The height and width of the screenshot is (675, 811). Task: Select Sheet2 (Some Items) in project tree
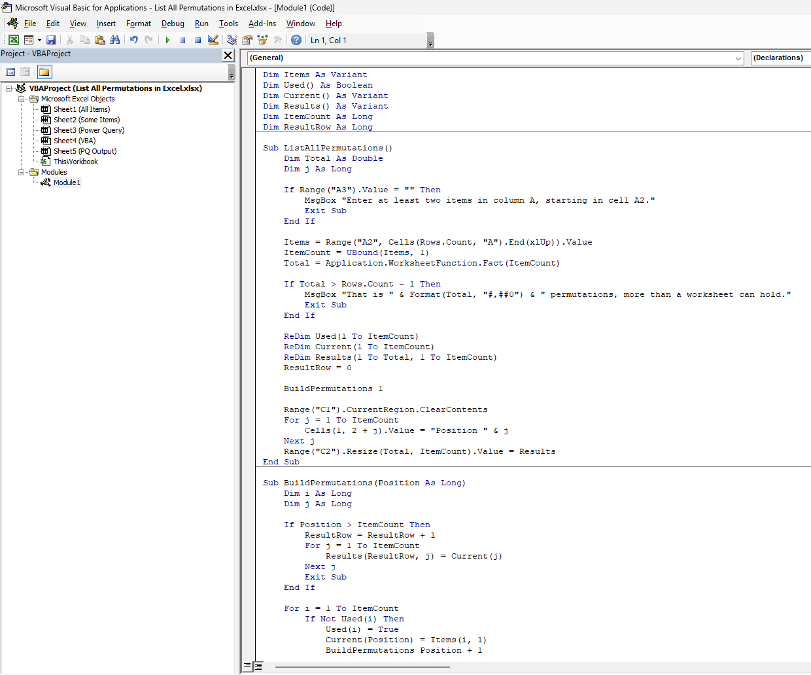point(86,120)
